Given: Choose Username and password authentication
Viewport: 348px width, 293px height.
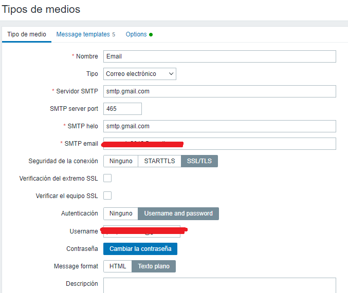Looking at the screenshot, I should 178,213.
